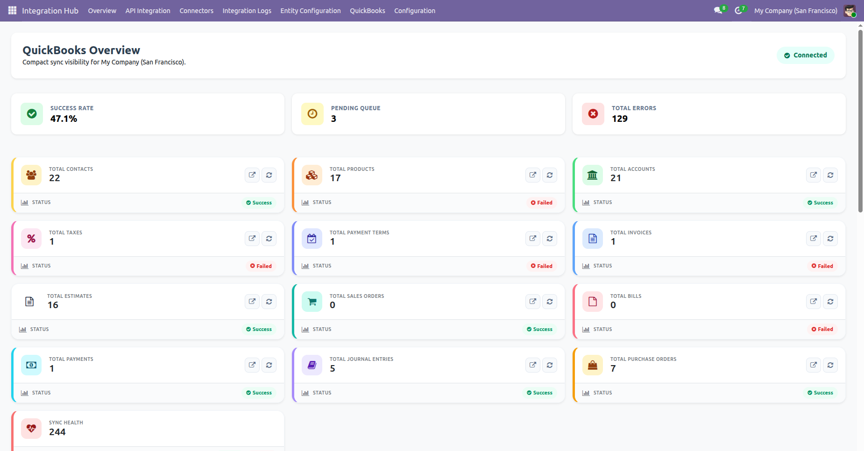This screenshot has height=451, width=864.
Task: Click the Failed status badge on Total Products
Action: coord(542,203)
